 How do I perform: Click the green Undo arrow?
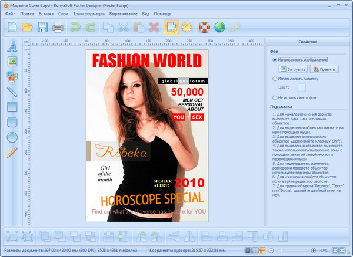[75, 26]
